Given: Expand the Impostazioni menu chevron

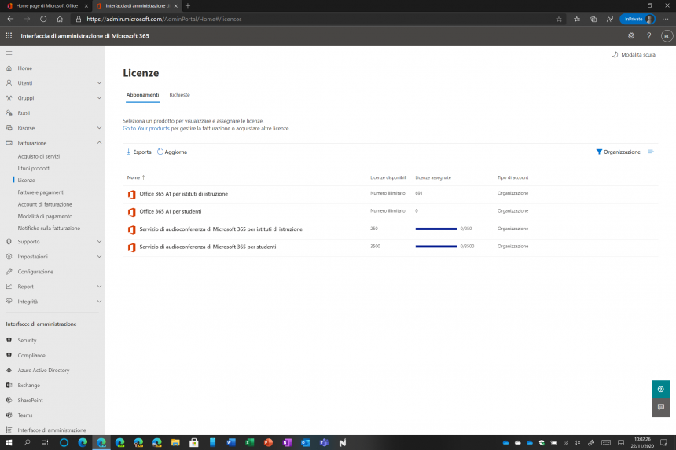Looking at the screenshot, I should tap(99, 257).
